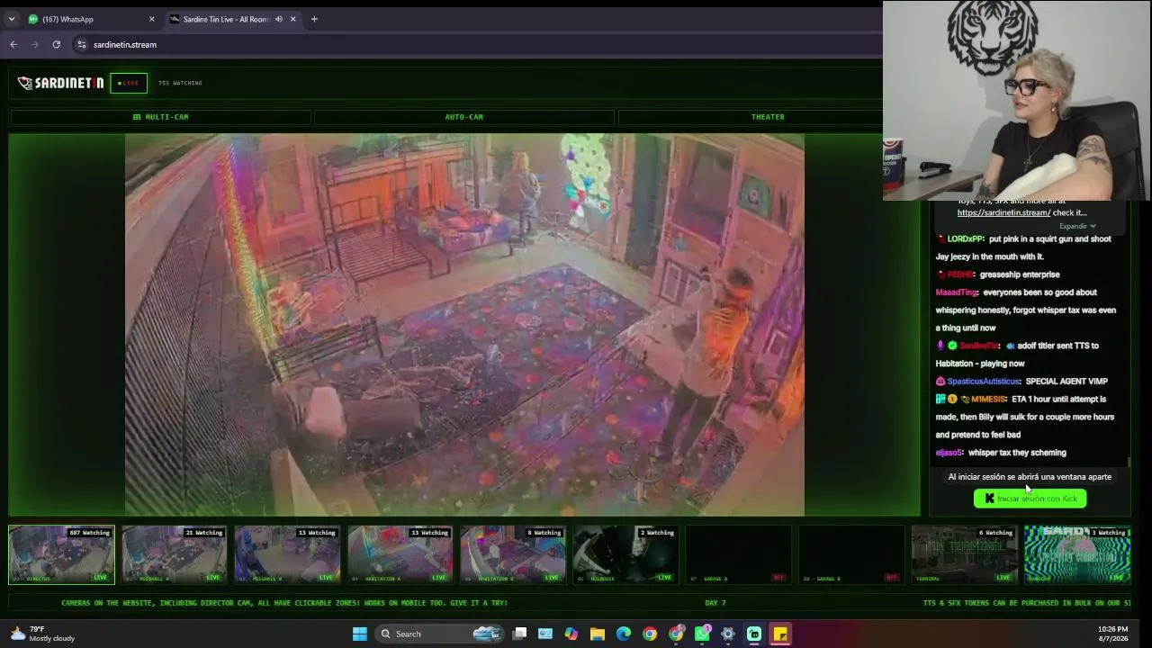Open the first Google Chrome taskbar icon
1152x648 pixels.
(650, 634)
